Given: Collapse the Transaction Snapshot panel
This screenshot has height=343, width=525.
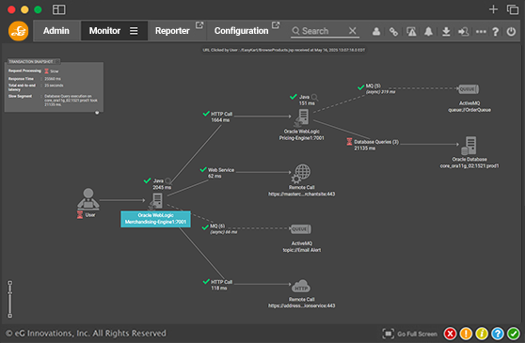Looking at the screenshot, I should 57,61.
